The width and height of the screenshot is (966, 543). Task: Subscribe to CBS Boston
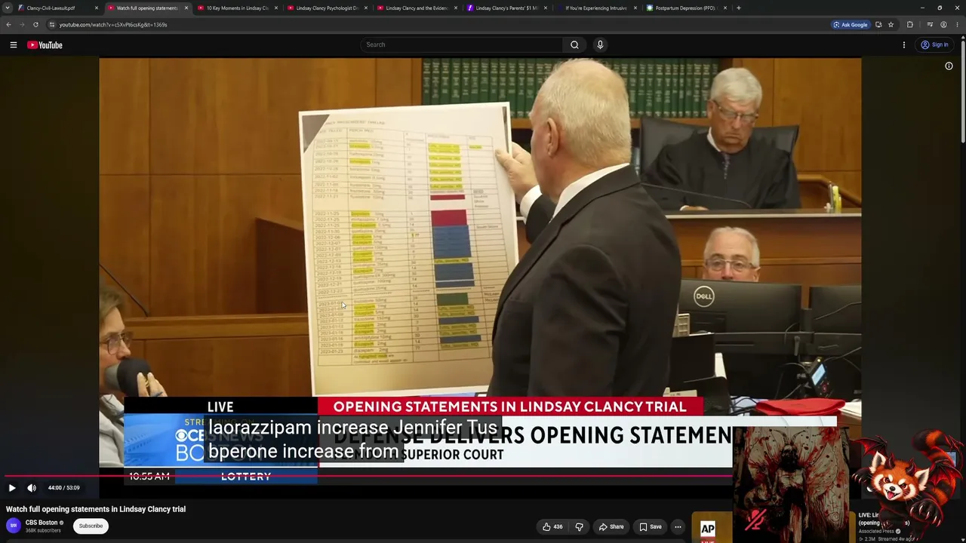91,526
